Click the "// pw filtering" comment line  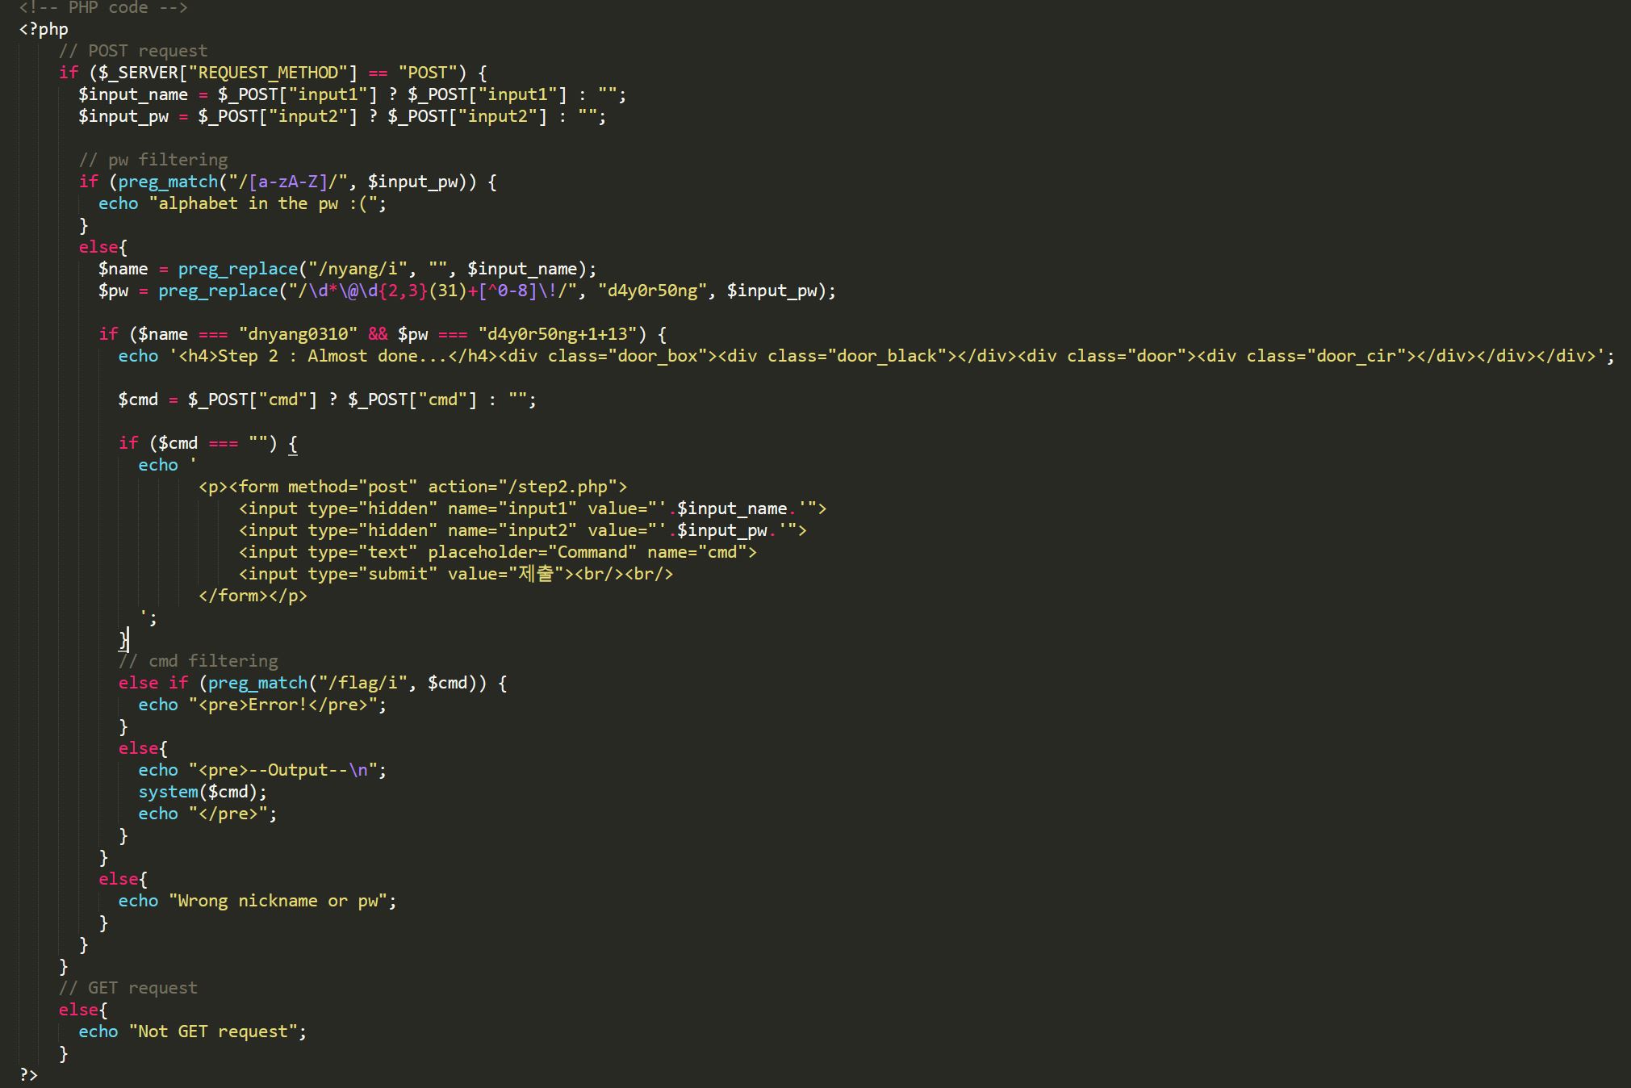click(153, 160)
